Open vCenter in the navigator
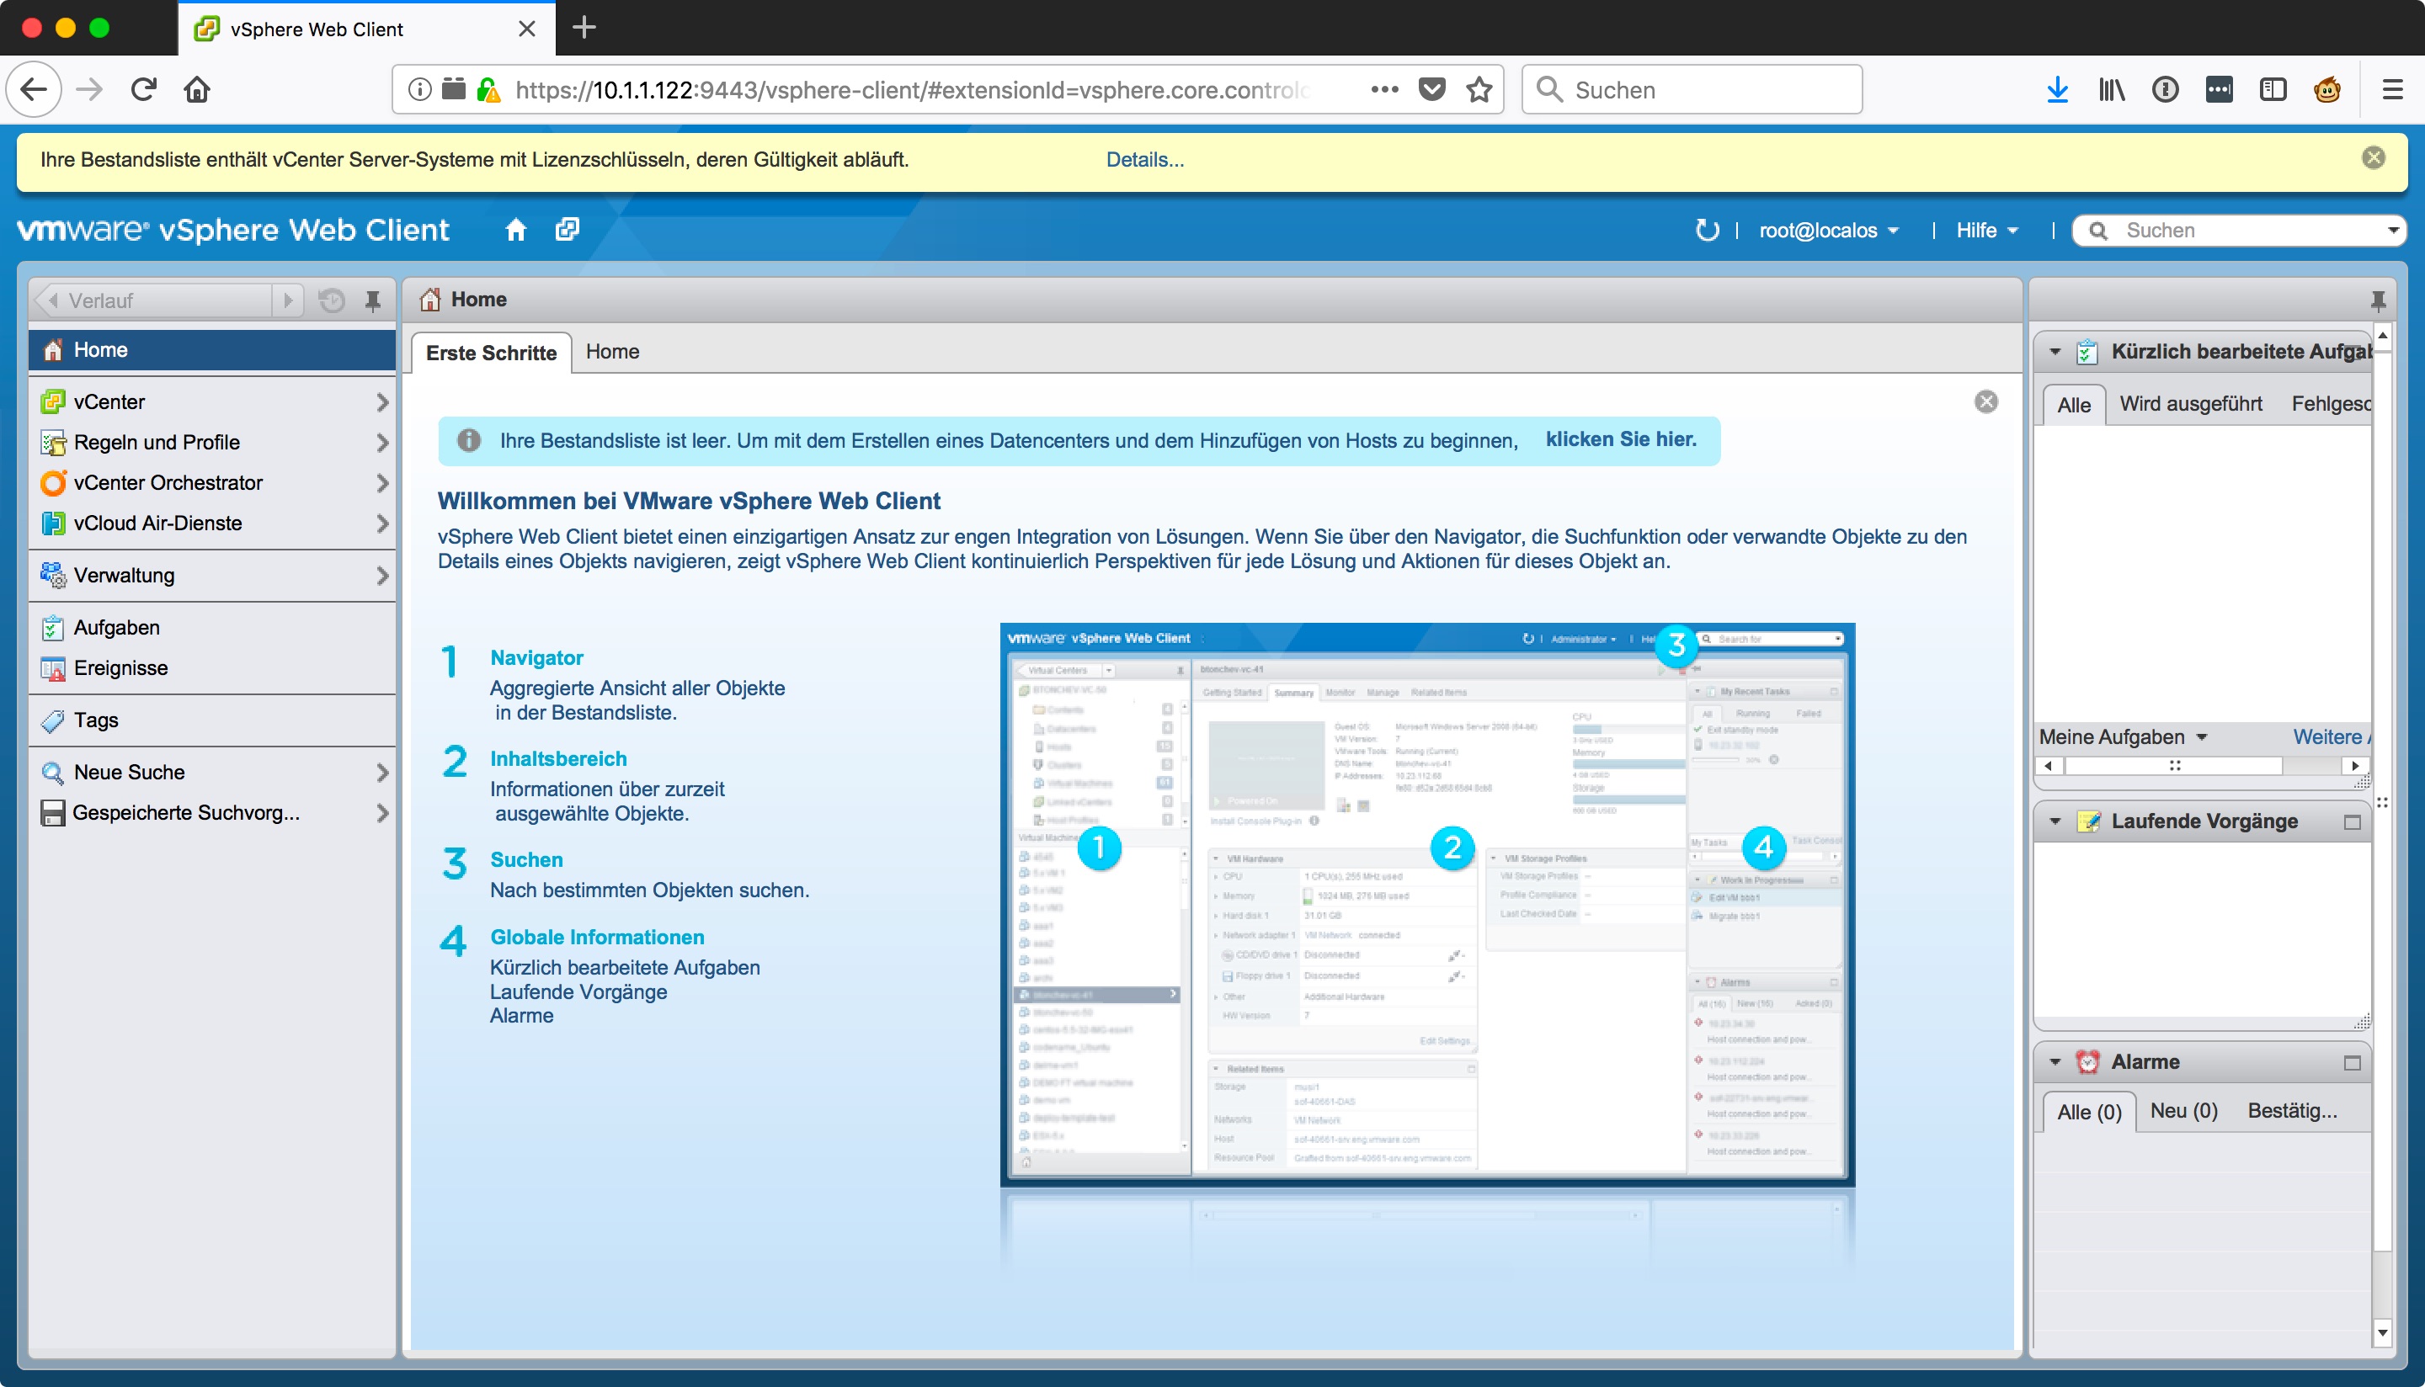 [x=212, y=402]
